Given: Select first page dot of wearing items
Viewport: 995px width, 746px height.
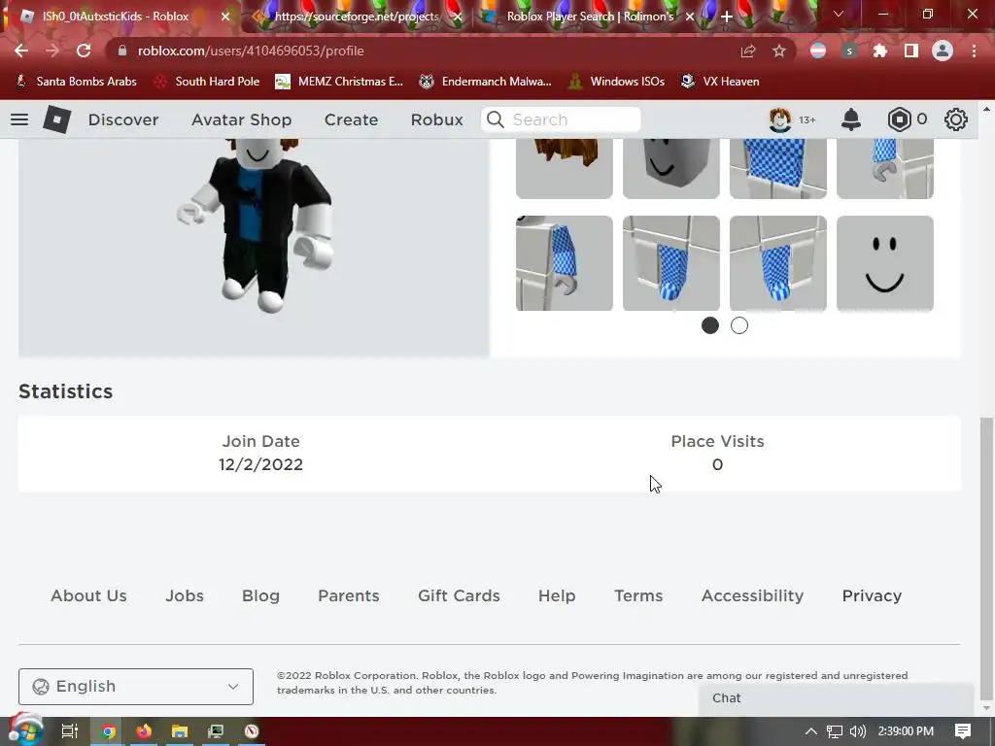Looking at the screenshot, I should tap(710, 325).
